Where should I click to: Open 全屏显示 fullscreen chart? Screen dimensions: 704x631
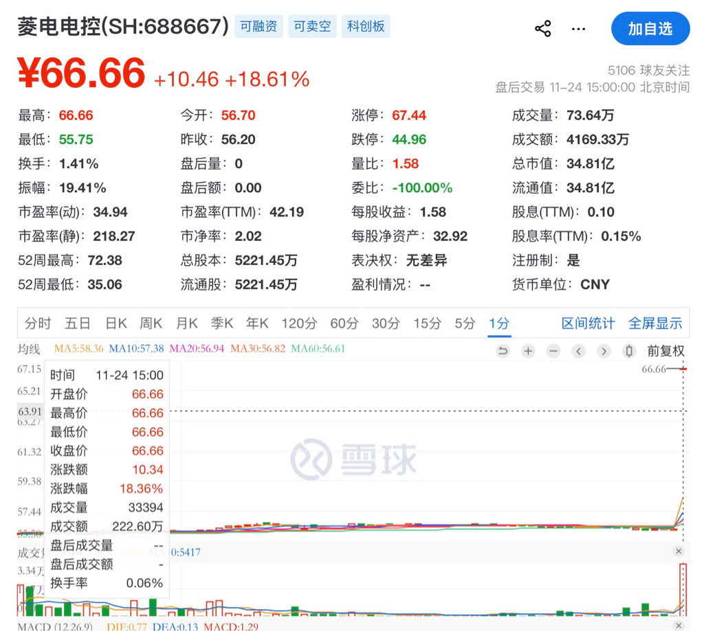pos(655,323)
